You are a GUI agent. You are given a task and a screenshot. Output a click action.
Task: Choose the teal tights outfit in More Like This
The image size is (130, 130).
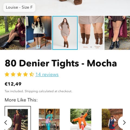[x=49, y=119]
